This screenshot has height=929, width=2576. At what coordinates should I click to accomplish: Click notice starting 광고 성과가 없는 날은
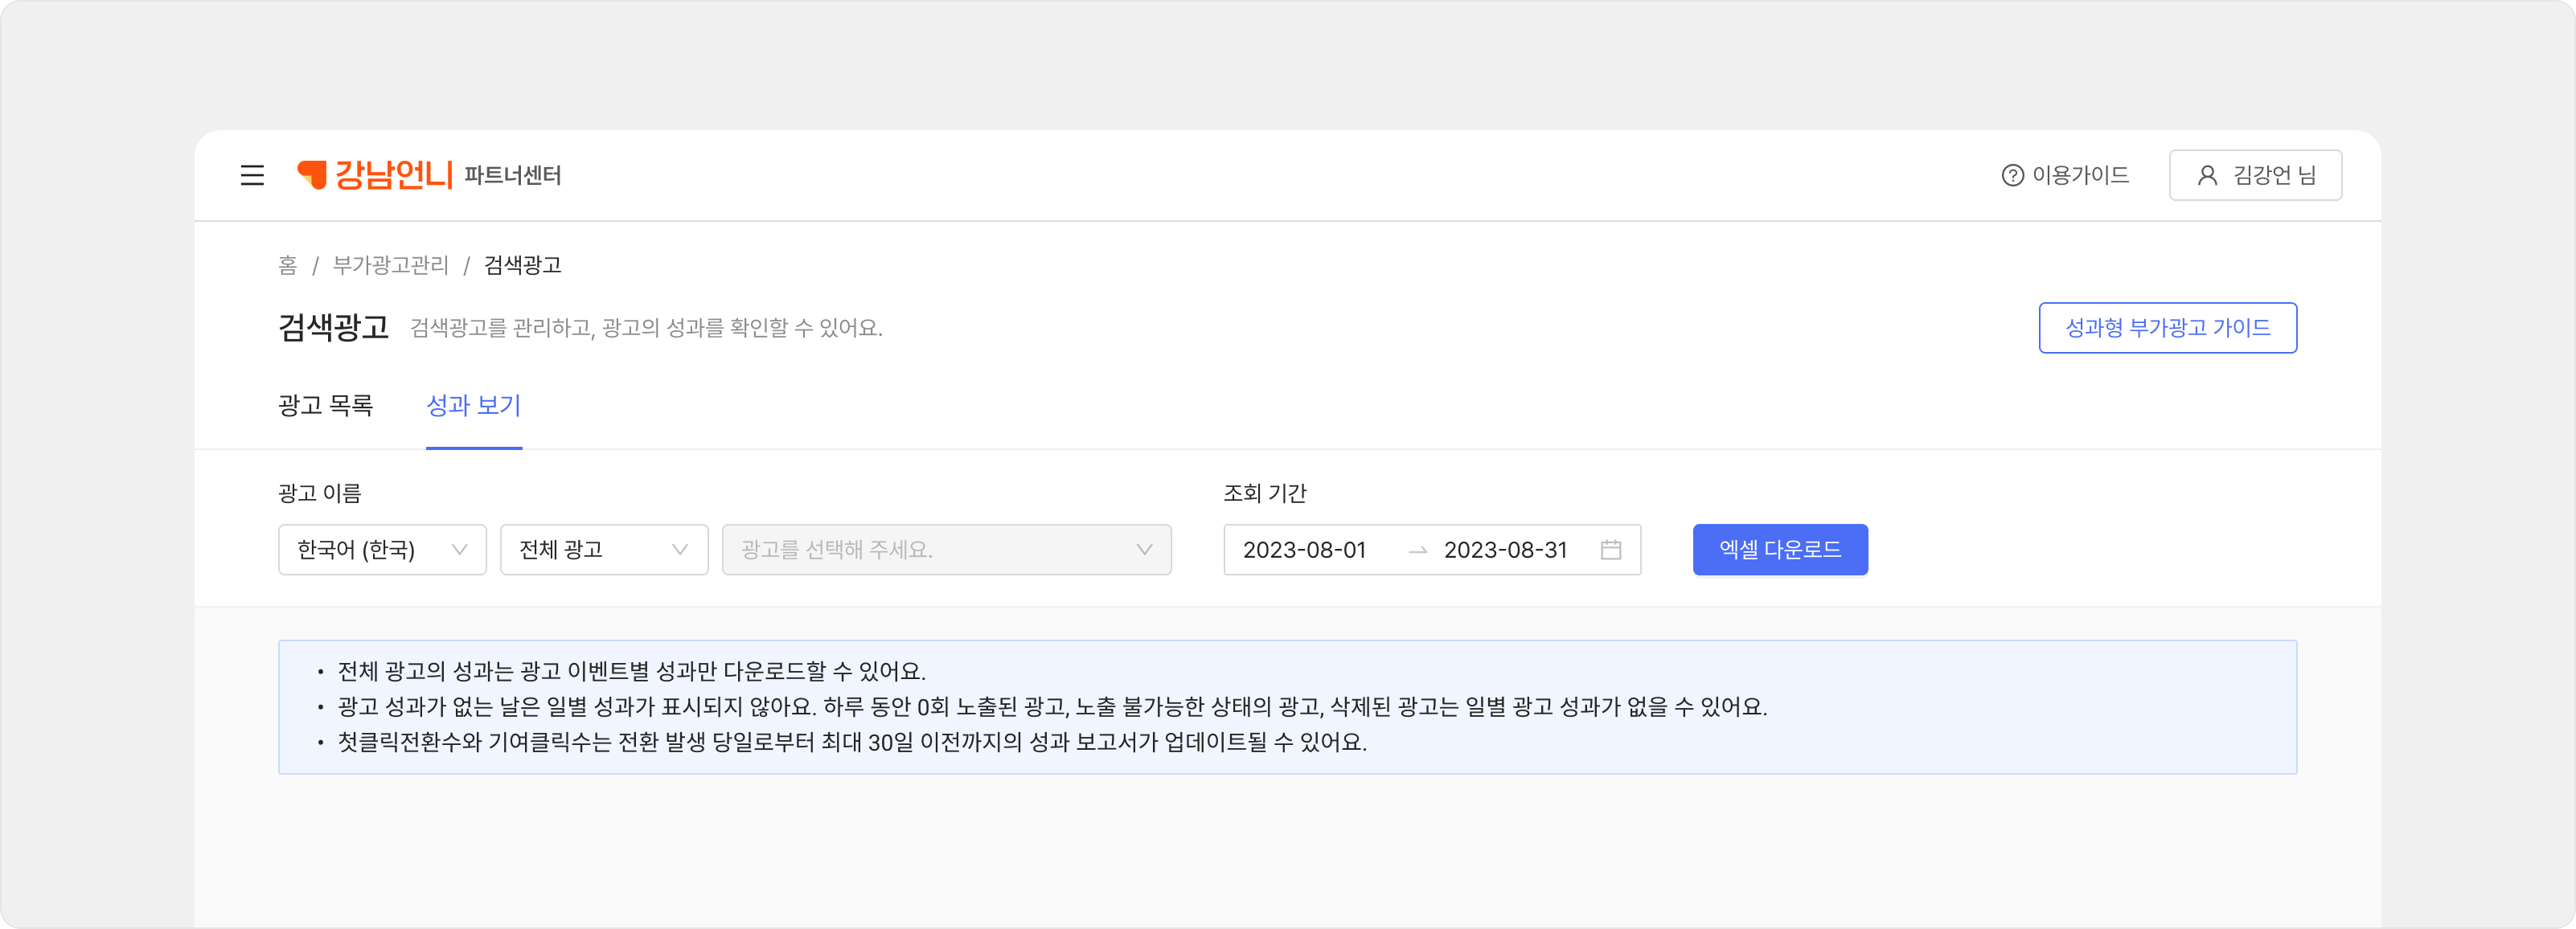pos(1052,707)
